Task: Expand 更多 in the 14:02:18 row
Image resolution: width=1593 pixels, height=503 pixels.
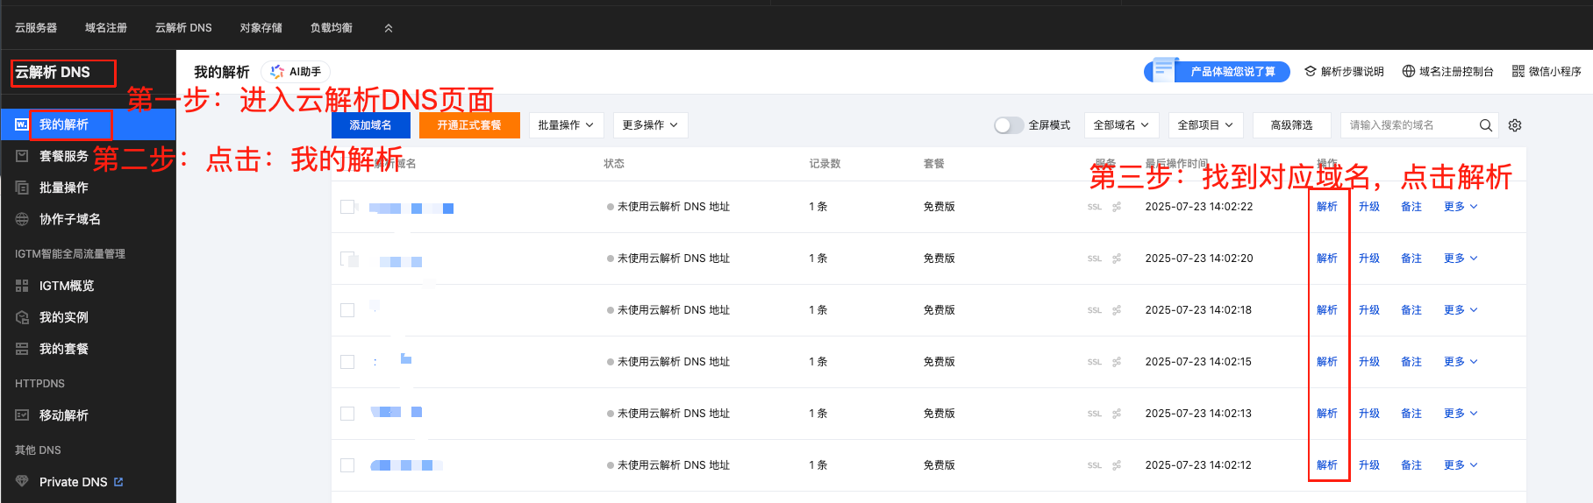Action: [1461, 310]
